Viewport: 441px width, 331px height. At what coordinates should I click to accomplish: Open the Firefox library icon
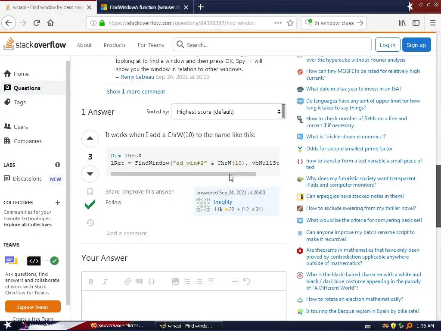403,23
